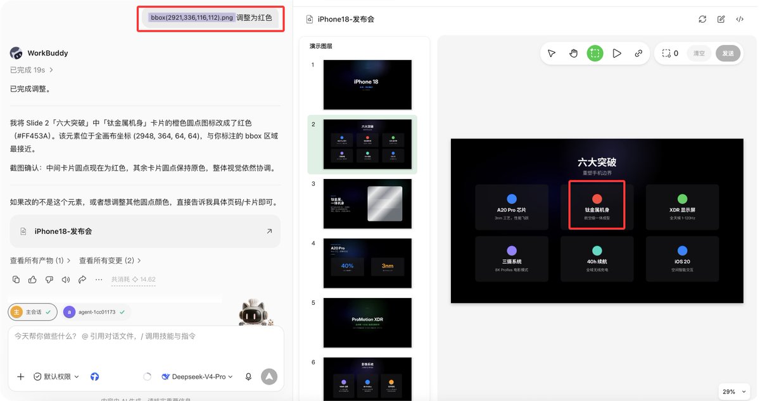This screenshot has width=760, height=401.
Task: Click the 已完成调整。 message text
Action: click(30, 89)
